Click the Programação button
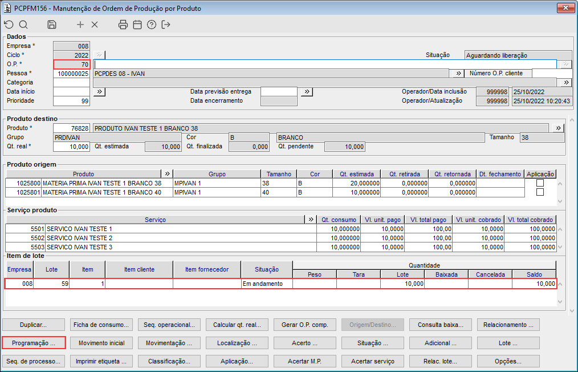 [34, 343]
